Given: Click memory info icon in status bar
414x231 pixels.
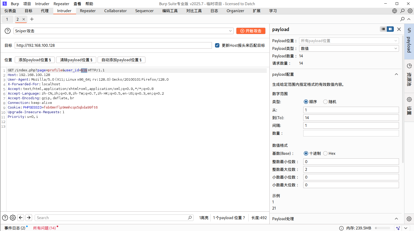Looking at the screenshot, I should (342, 228).
